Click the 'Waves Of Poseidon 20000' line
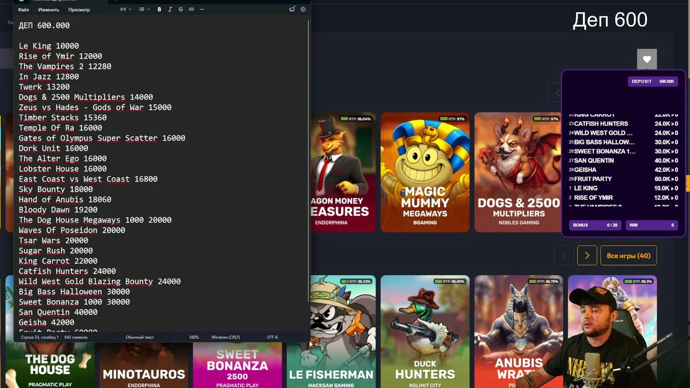690x388 pixels. [72, 230]
